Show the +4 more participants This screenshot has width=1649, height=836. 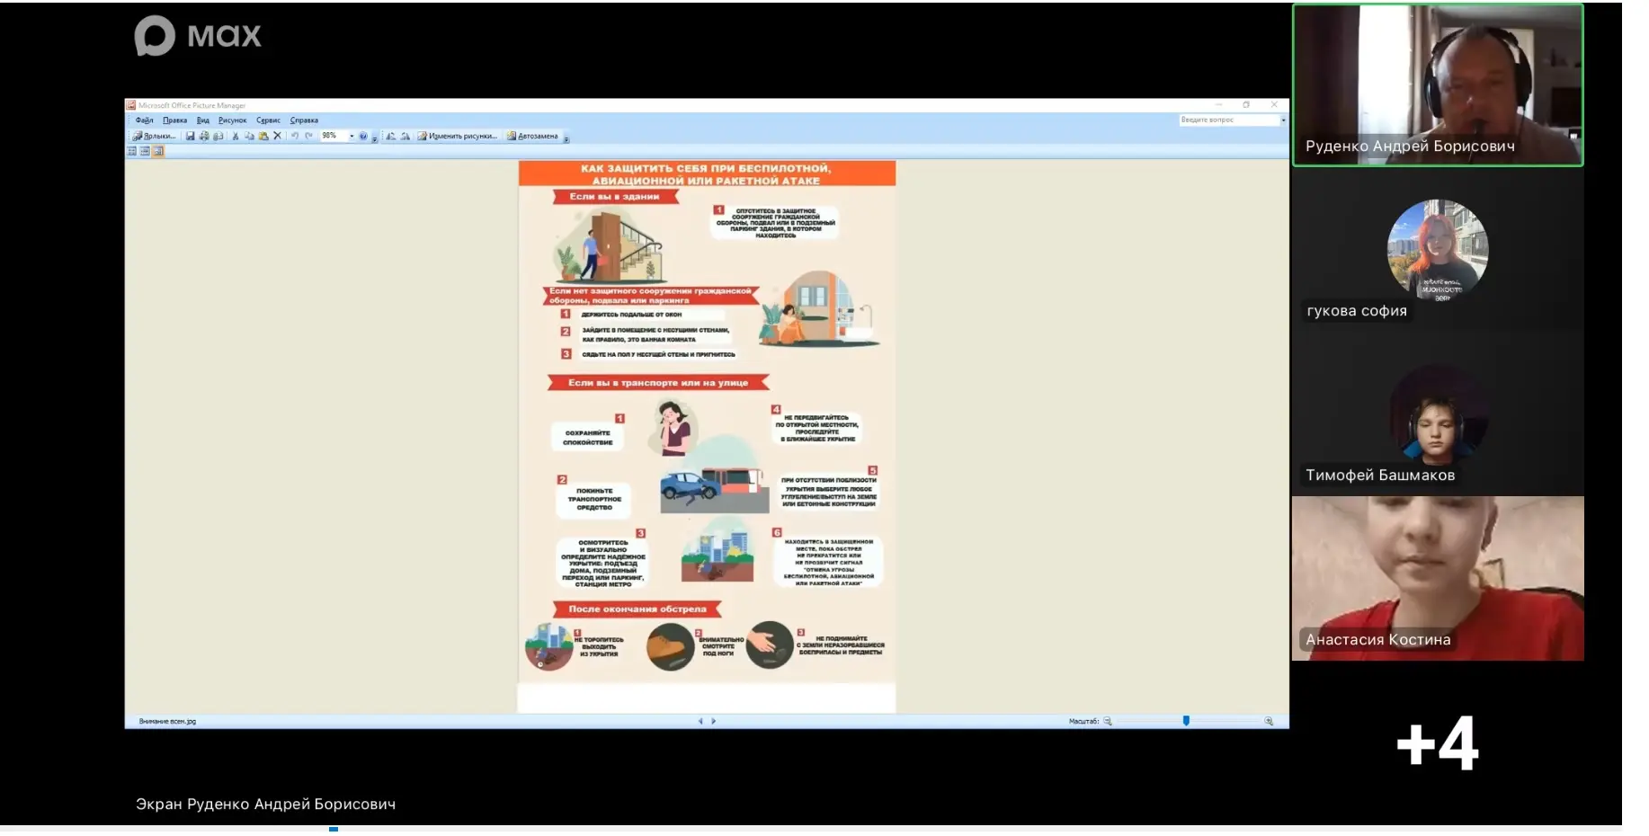(x=1438, y=743)
